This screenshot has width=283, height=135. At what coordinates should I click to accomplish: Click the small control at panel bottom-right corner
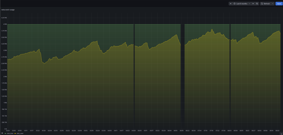point(282,133)
